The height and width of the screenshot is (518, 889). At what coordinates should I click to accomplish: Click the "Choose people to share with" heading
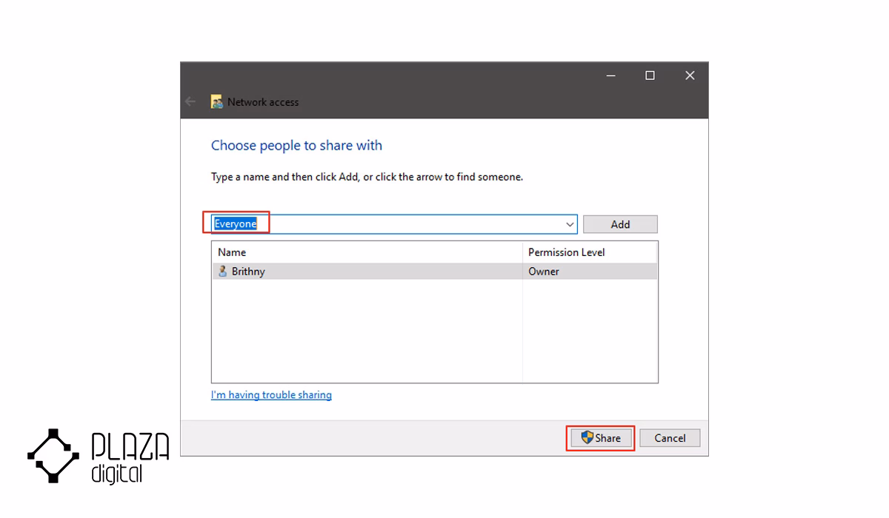pos(296,146)
